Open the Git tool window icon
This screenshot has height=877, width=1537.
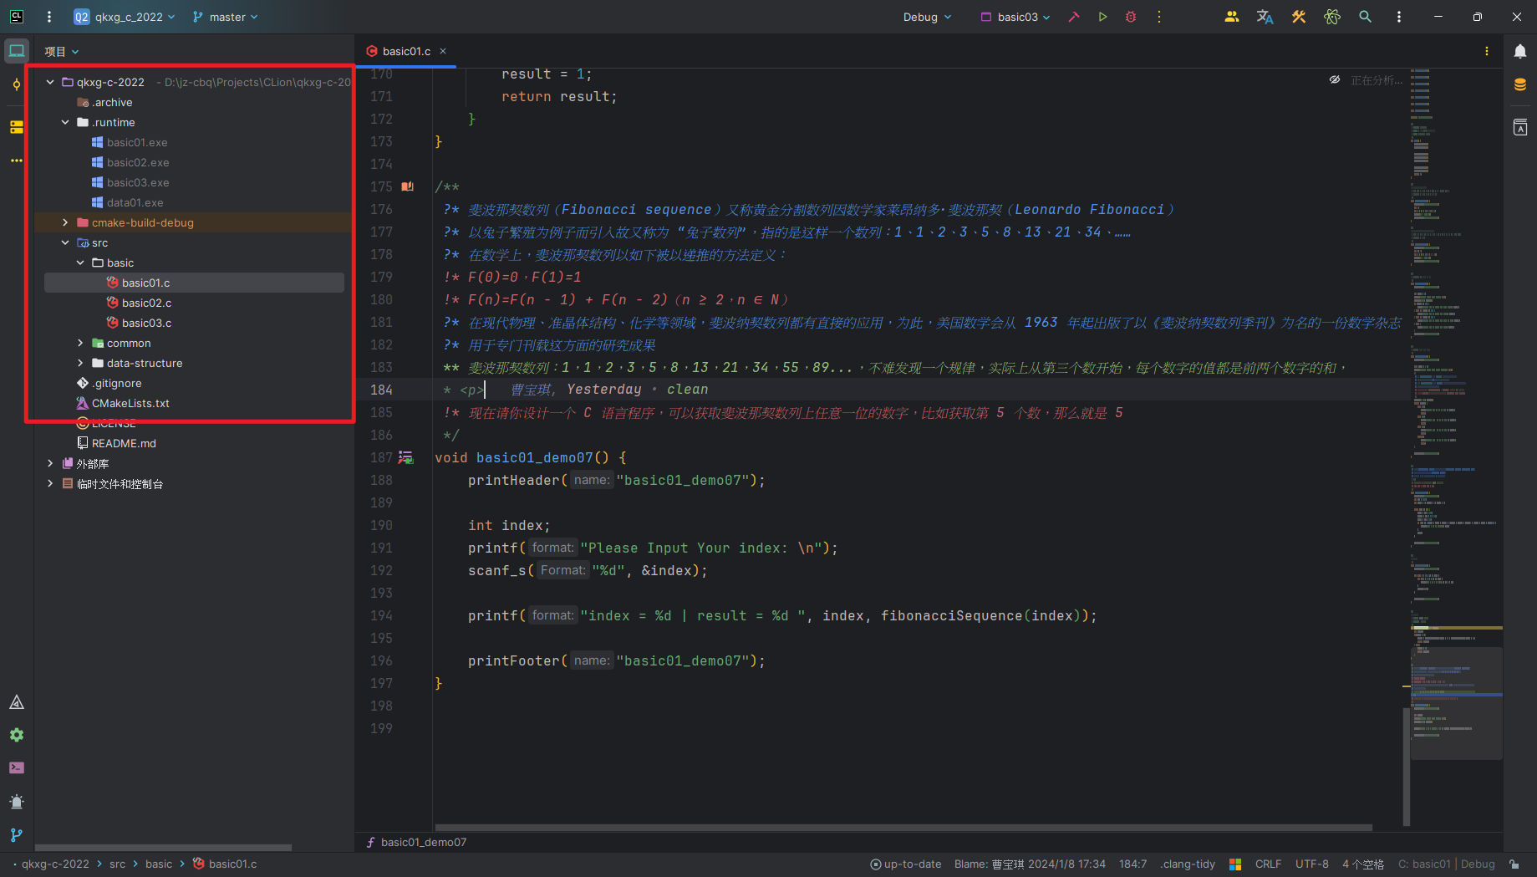coord(17,835)
